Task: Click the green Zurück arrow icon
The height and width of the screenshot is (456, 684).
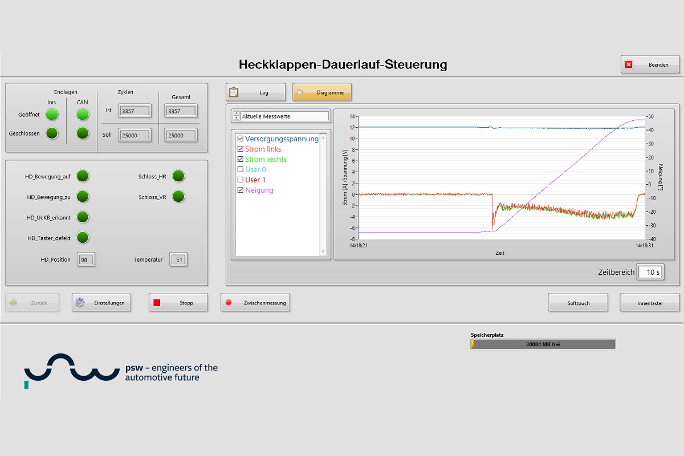Action: tap(14, 303)
